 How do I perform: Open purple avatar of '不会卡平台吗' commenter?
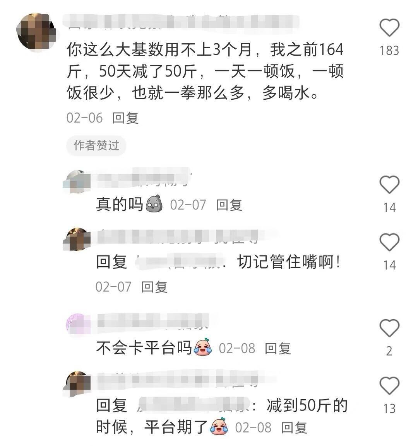coord(77,324)
